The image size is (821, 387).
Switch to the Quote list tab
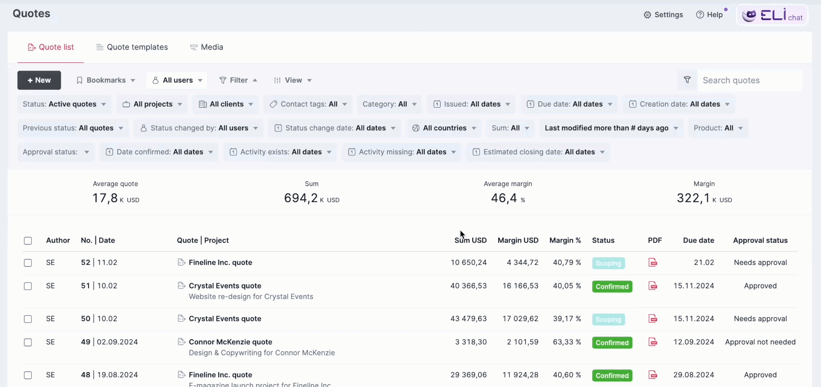[50, 47]
